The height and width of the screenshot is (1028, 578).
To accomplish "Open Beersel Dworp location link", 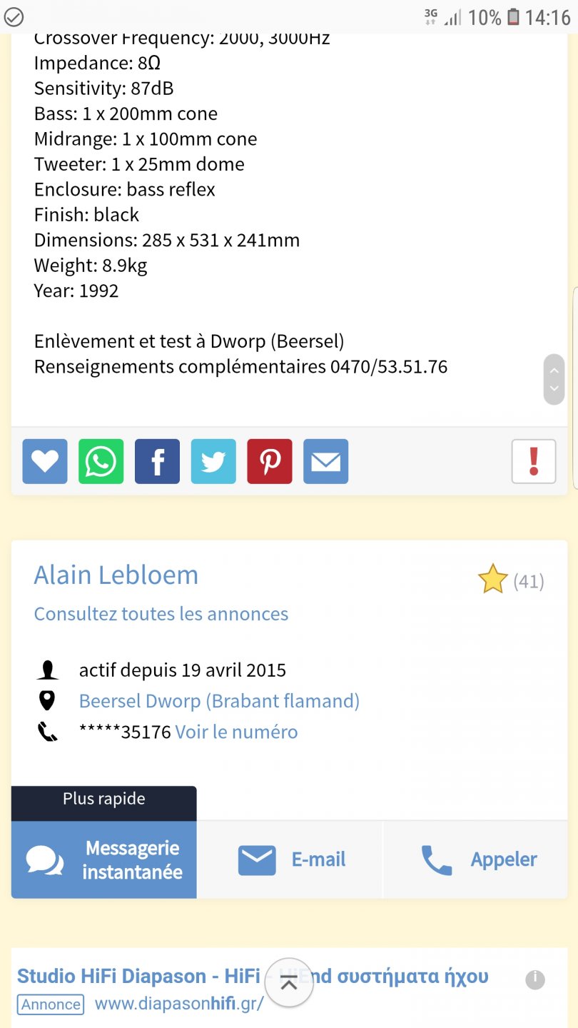I will [219, 701].
